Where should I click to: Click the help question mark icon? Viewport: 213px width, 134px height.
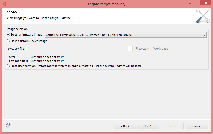pos(9,126)
